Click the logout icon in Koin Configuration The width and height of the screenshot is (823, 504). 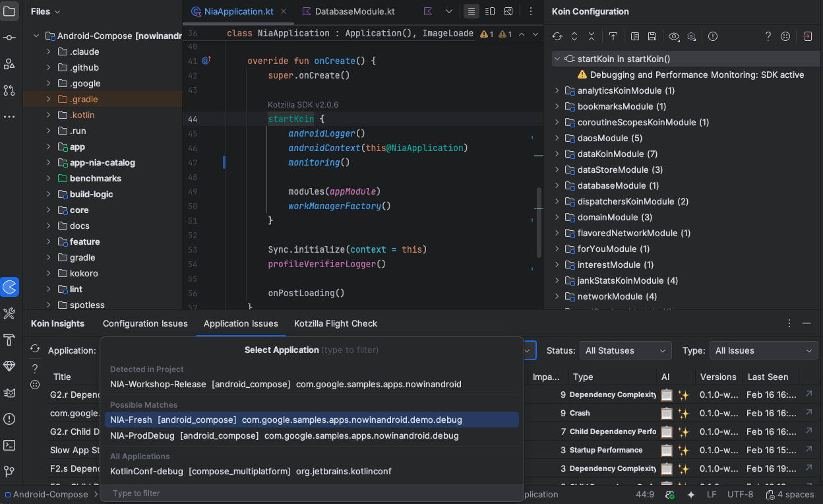(808, 37)
